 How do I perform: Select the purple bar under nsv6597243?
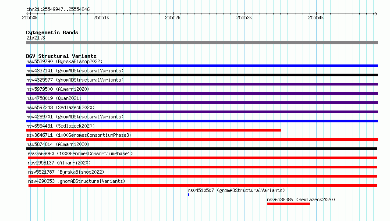pos(202,112)
